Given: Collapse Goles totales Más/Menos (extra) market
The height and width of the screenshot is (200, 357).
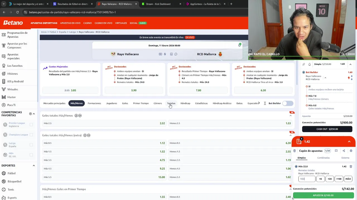Looking at the screenshot, I should click(291, 135).
